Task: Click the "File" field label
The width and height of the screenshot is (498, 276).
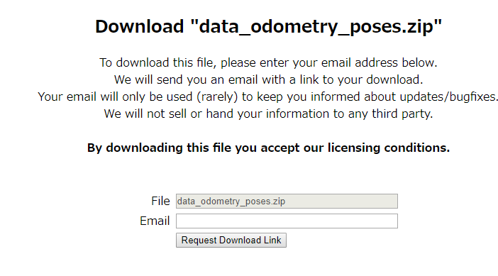Action: click(160, 201)
